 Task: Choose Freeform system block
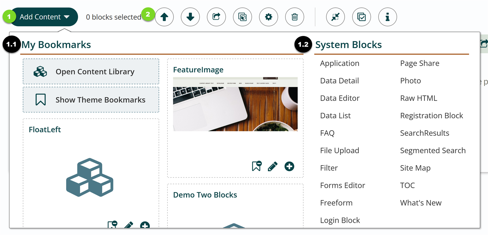click(x=336, y=203)
